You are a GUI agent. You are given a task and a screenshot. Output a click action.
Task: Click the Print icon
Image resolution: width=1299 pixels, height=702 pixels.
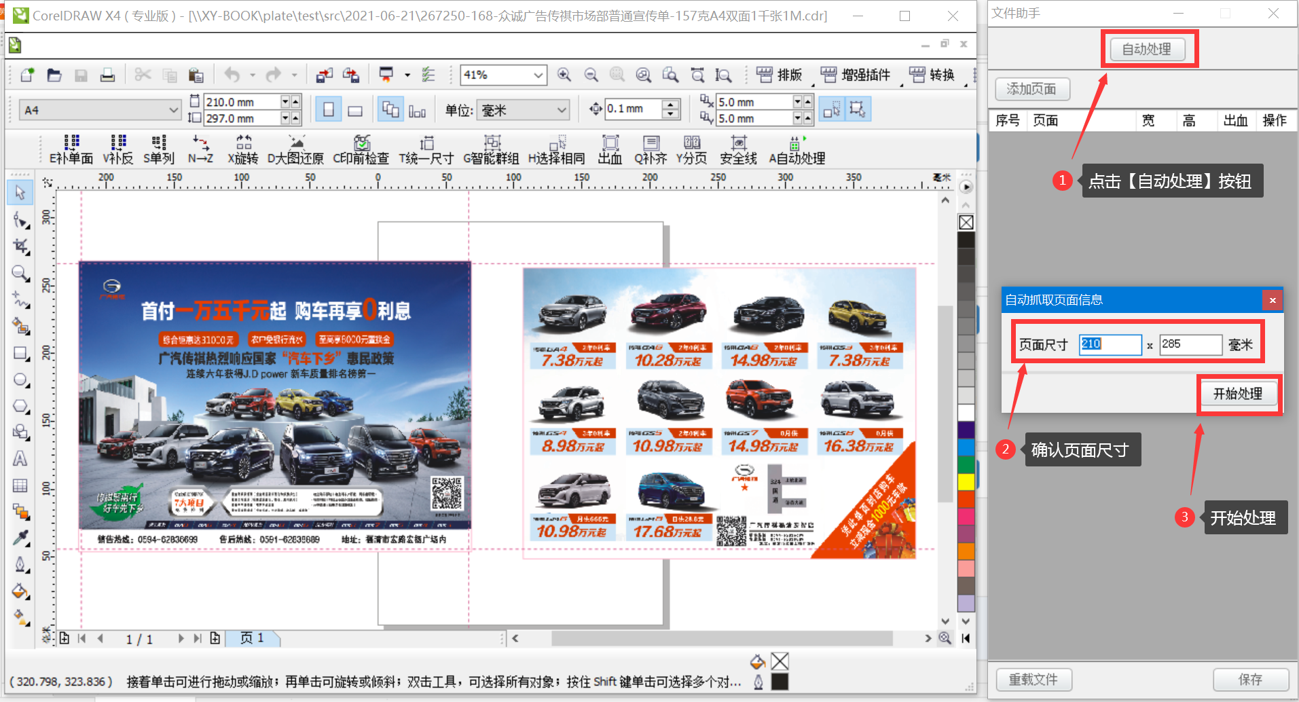coord(107,75)
